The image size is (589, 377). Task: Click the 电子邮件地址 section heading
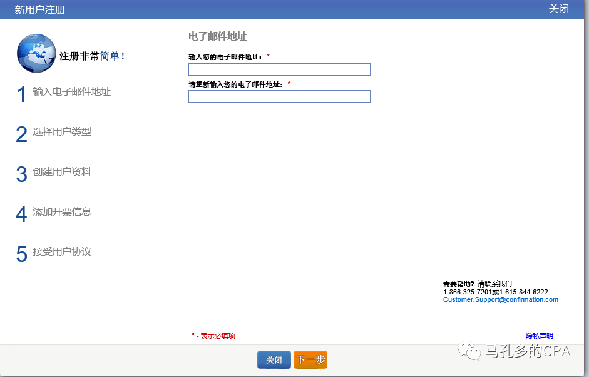[217, 37]
